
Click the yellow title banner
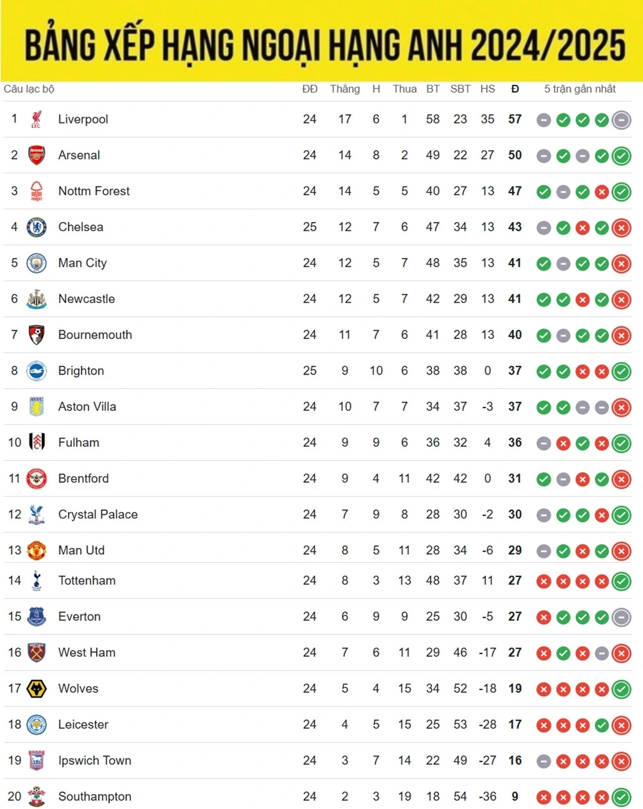coord(321,41)
